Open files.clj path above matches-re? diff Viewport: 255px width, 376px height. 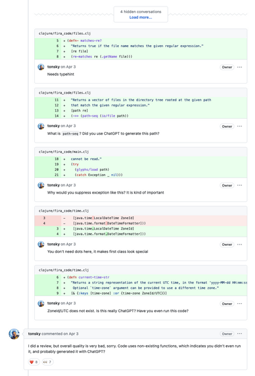coord(65,34)
